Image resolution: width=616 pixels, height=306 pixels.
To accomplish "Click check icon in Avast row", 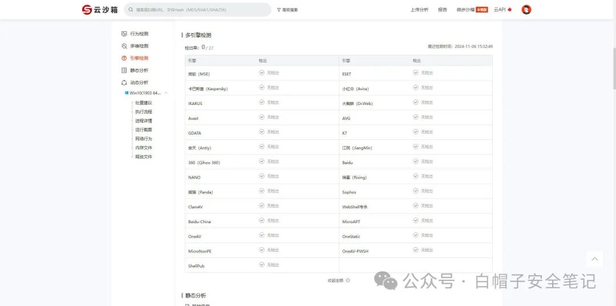I will coord(262,117).
